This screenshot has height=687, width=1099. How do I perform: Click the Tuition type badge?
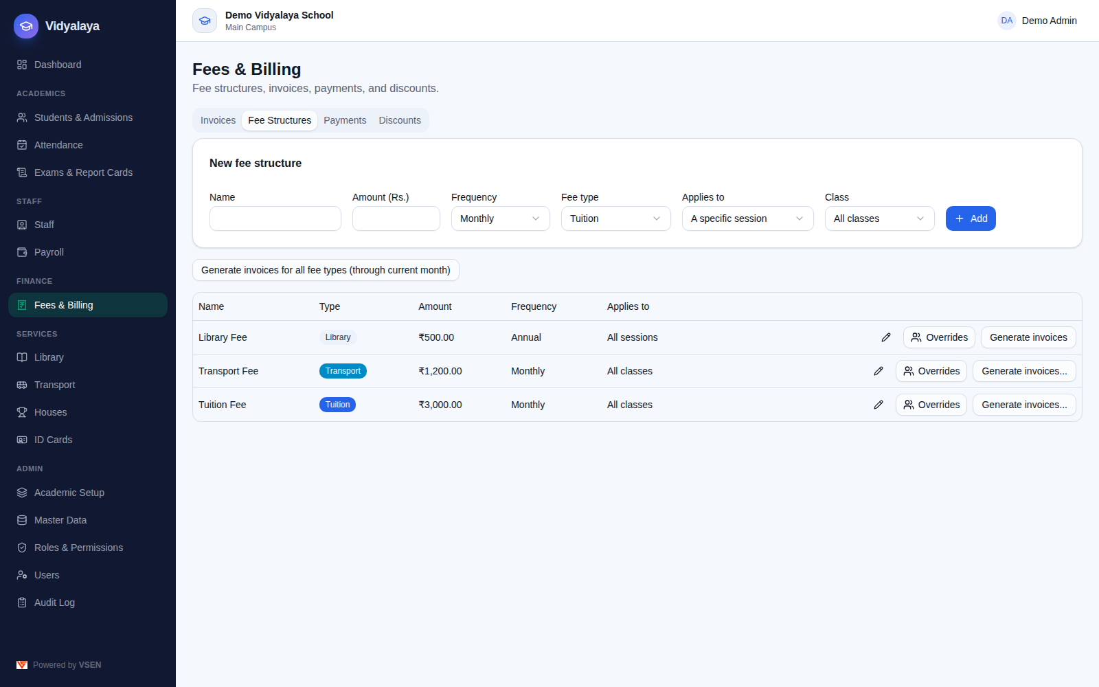click(337, 405)
